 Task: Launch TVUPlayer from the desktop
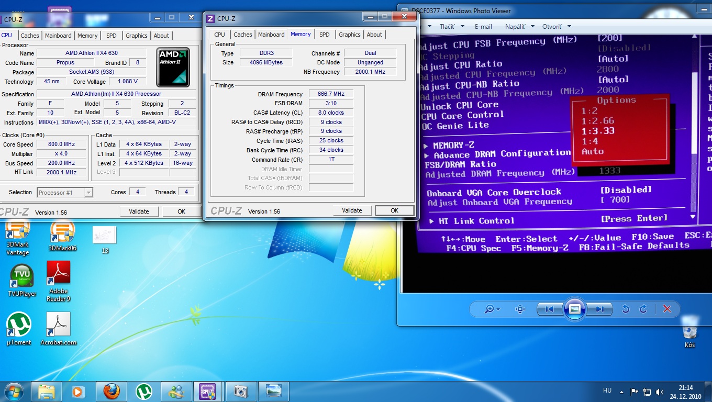(21, 281)
